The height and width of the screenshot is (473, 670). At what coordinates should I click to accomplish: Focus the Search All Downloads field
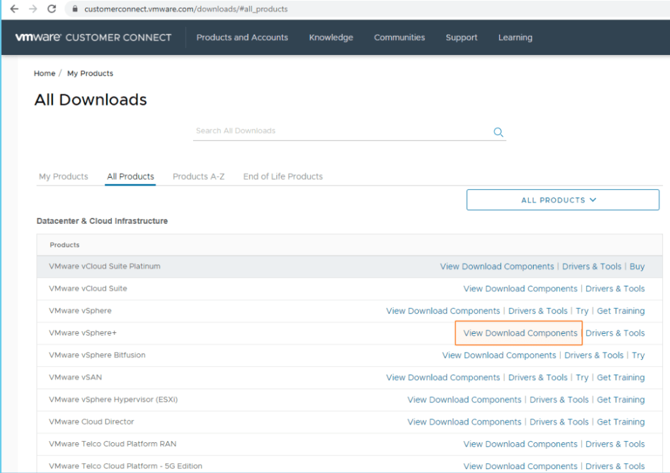point(340,131)
